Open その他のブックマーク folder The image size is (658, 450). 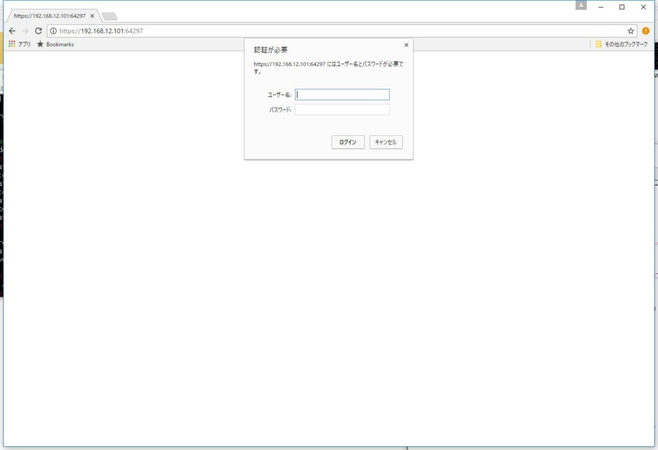(621, 44)
